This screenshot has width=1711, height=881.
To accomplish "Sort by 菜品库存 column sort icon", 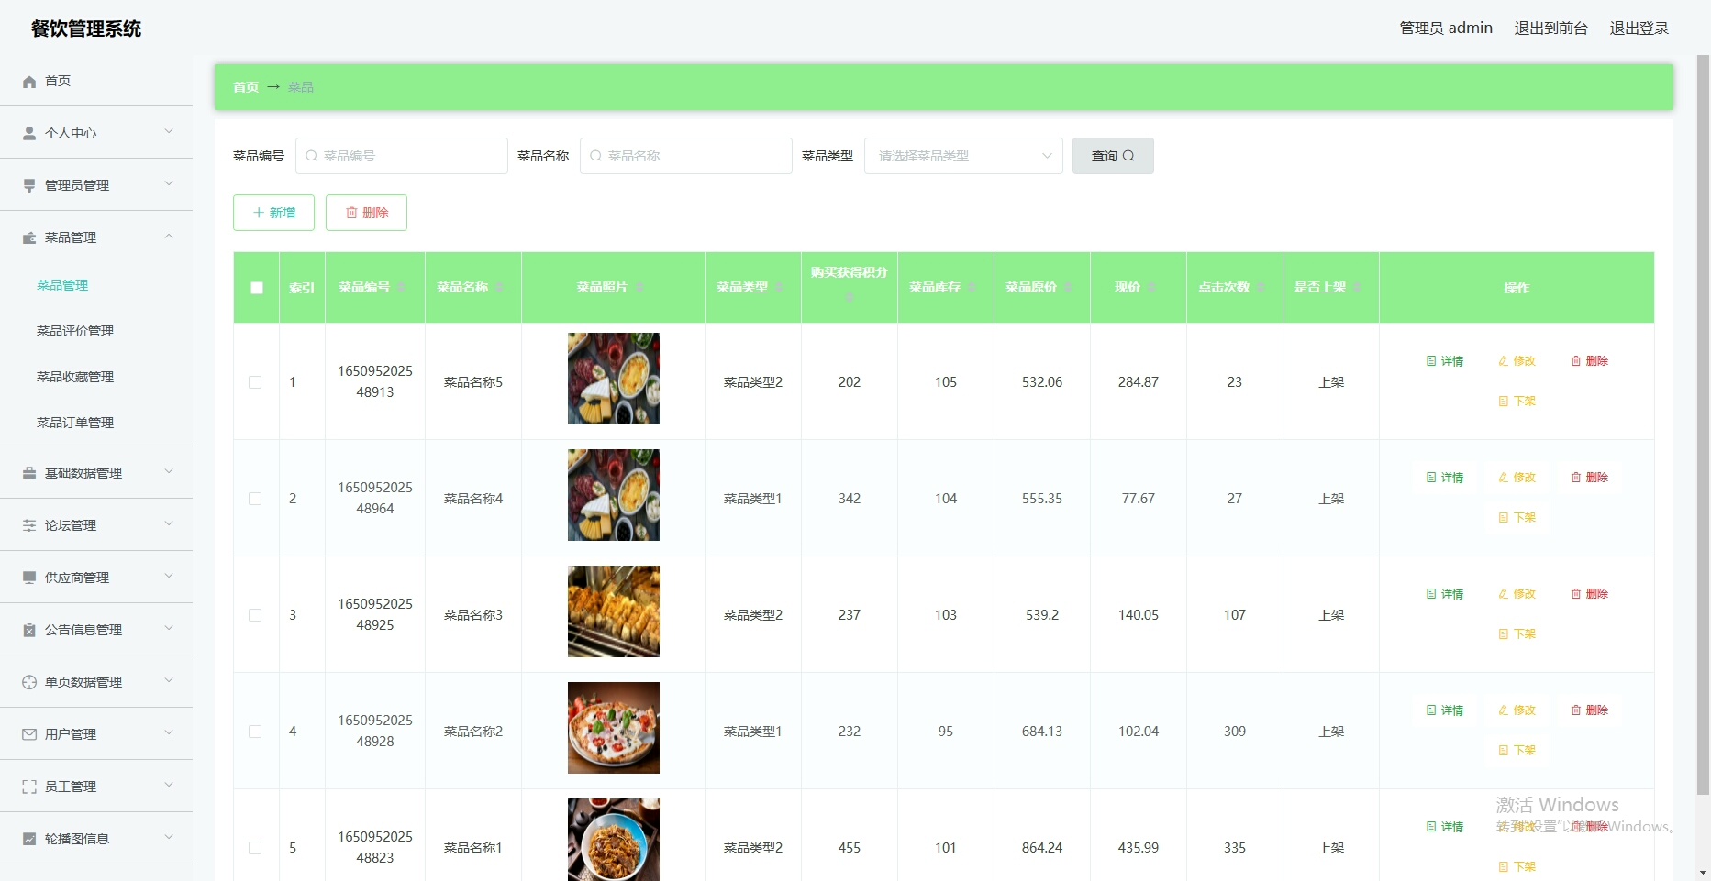I will (x=972, y=288).
